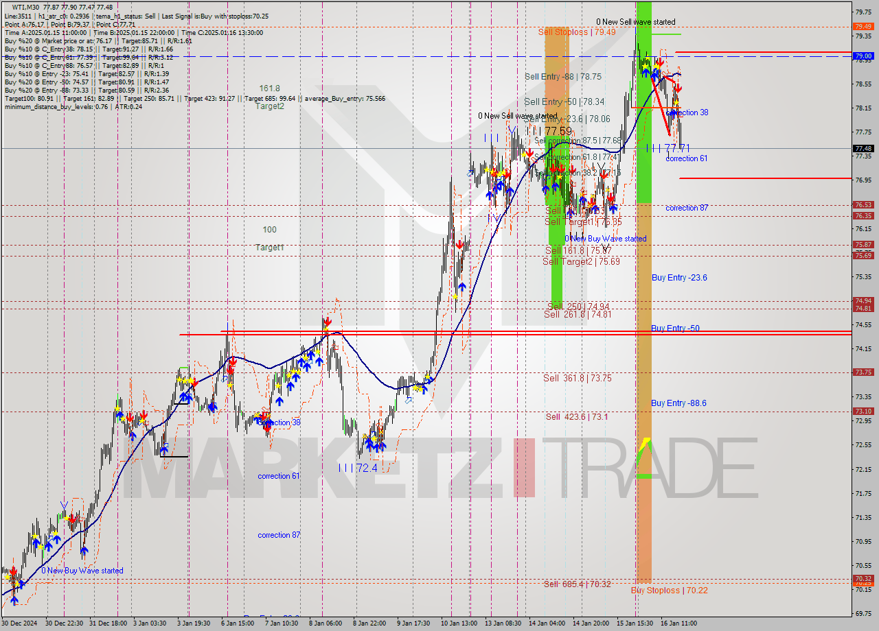Select the blue 79.00 price axis tag
The width and height of the screenshot is (879, 631).
(x=863, y=56)
